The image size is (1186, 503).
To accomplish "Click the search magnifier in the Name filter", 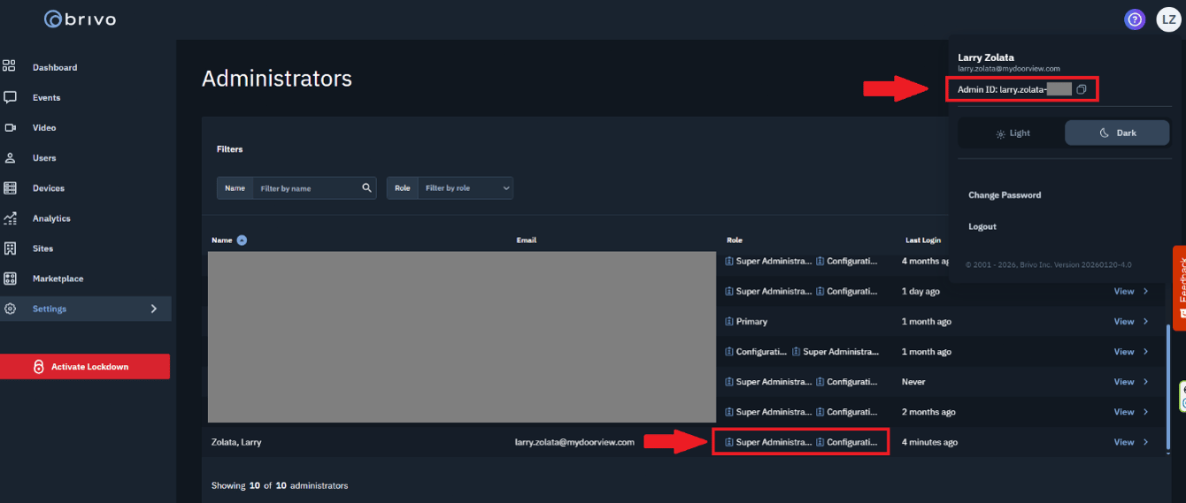I will pyautogui.click(x=366, y=187).
